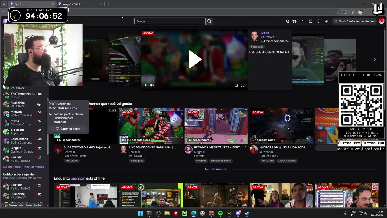Screen dimensions: 387x218
Task: Click the sidebar scrollbar
Action: (47, 126)
